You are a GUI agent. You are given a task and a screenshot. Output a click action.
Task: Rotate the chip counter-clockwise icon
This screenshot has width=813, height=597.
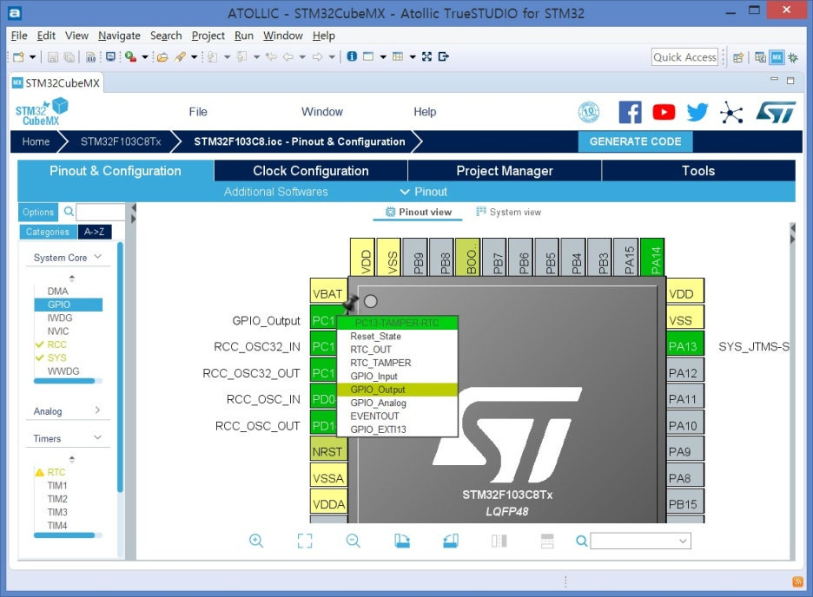point(451,541)
